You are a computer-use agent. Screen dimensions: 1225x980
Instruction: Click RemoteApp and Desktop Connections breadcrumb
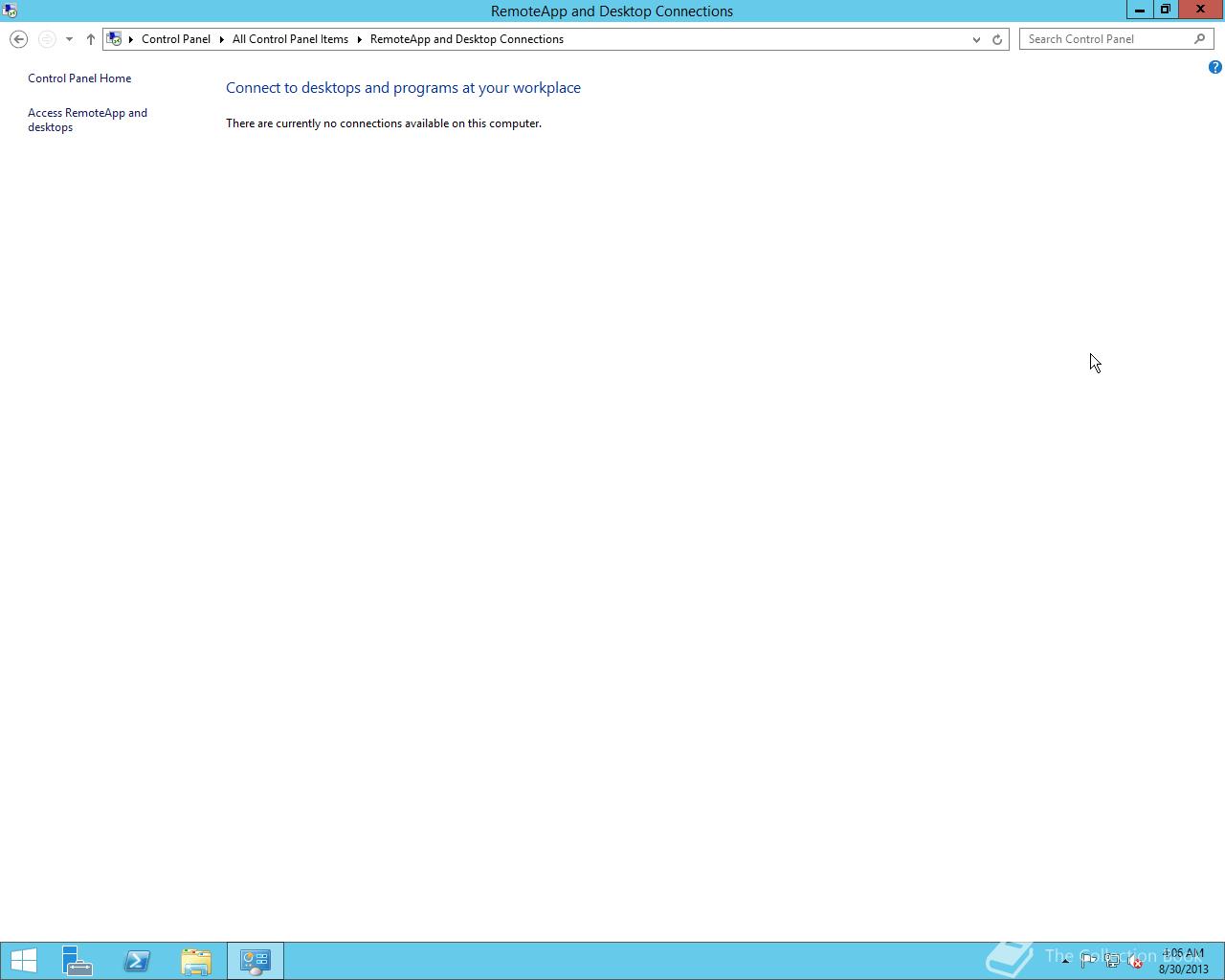(467, 39)
